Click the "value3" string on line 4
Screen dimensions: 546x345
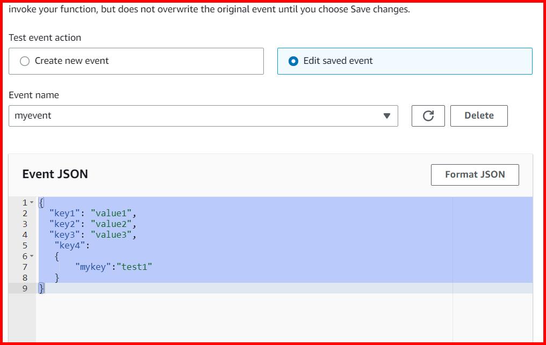(110, 234)
